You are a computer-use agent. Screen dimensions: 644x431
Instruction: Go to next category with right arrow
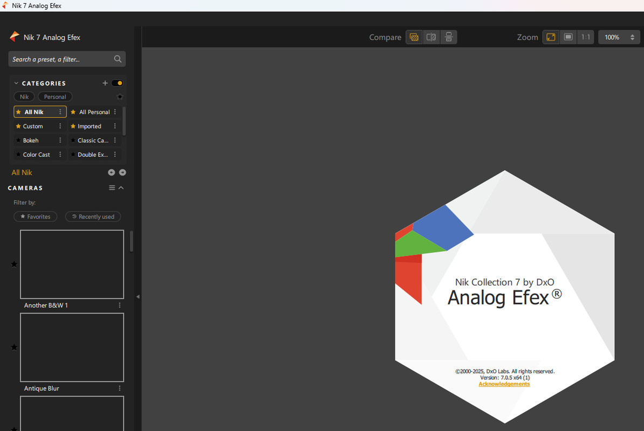[x=122, y=172]
